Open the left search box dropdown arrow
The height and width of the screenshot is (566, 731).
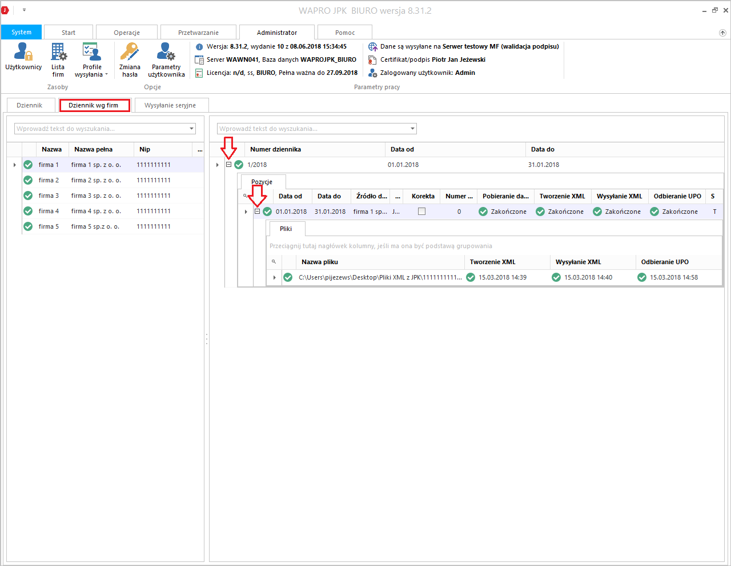191,129
